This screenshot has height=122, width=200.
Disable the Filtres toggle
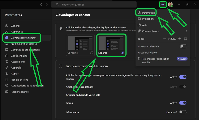point(183,103)
